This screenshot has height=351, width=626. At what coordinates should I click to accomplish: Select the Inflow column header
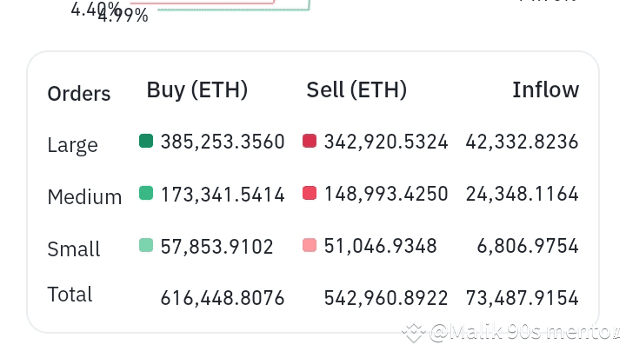[545, 89]
